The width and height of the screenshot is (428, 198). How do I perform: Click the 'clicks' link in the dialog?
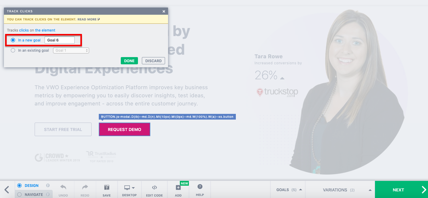[24, 30]
